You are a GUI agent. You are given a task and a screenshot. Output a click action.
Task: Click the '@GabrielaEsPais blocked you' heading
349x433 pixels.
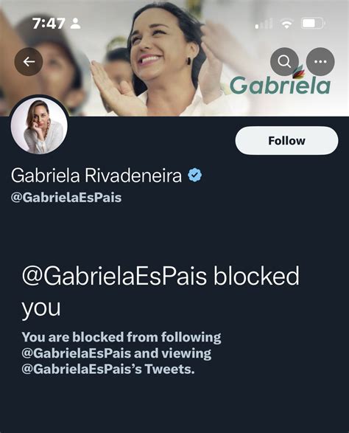coord(161,291)
